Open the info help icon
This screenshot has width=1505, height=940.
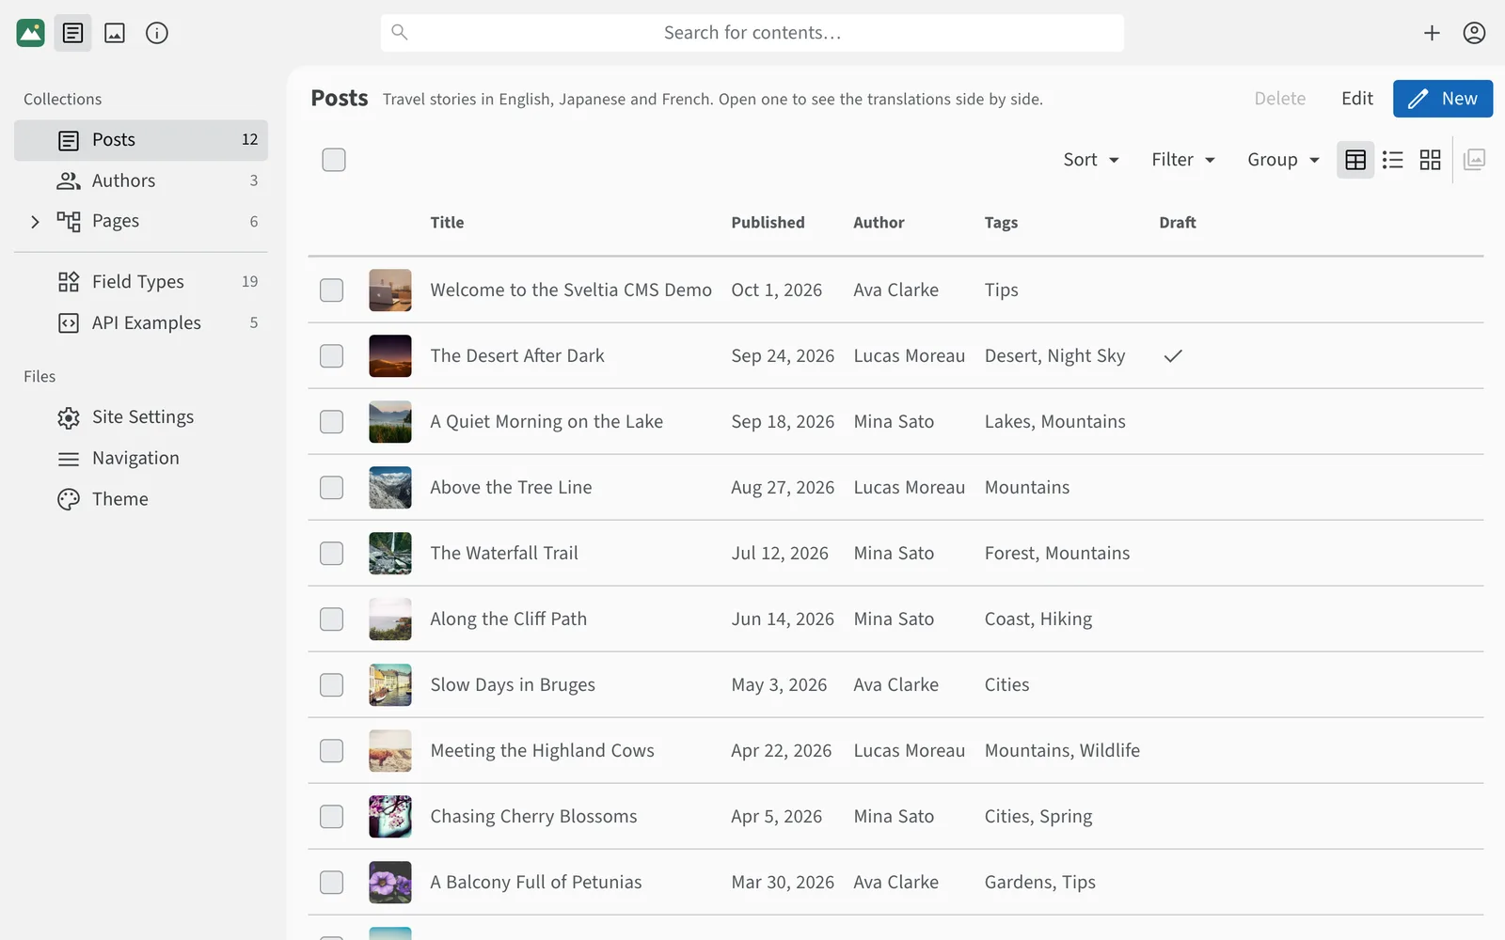pos(157,33)
